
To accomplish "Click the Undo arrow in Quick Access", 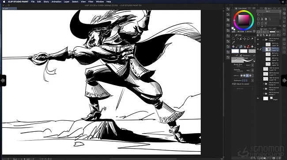I will coord(258,15).
